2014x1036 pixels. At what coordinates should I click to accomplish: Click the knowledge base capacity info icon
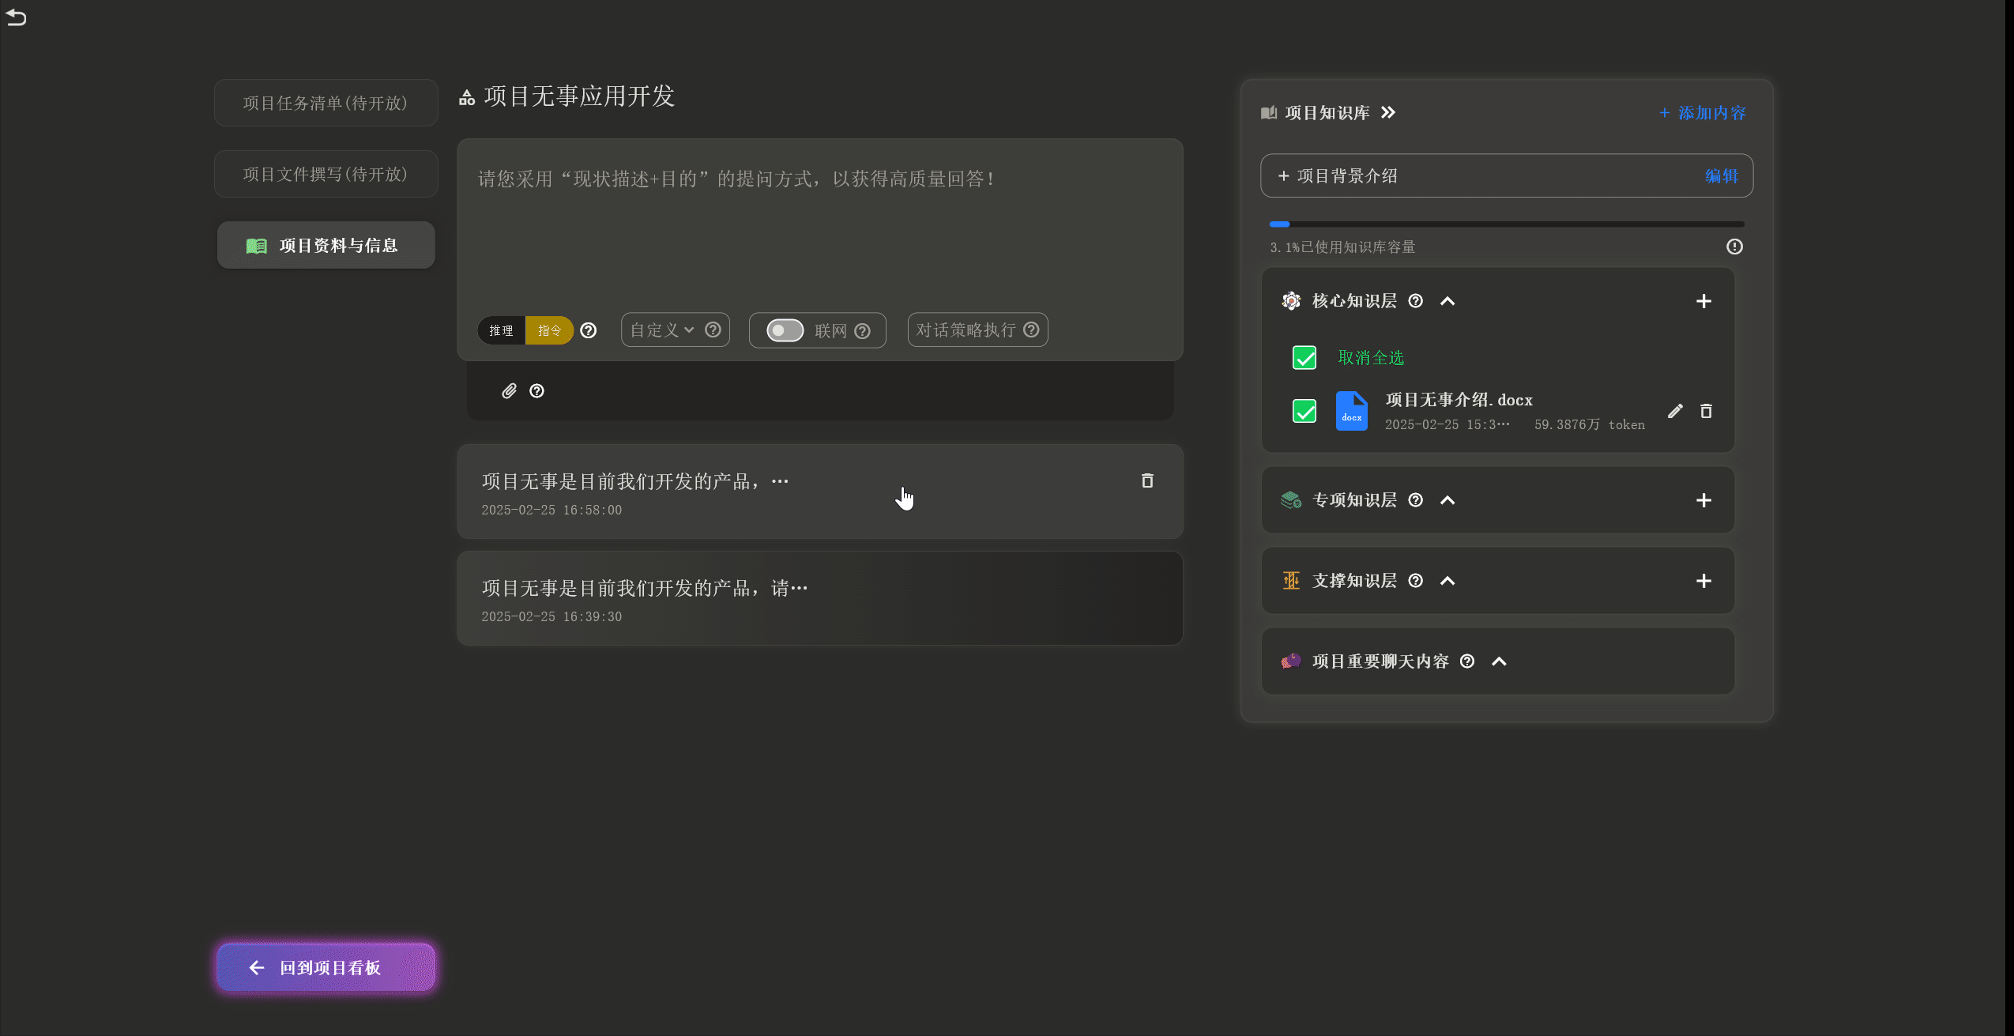tap(1734, 247)
